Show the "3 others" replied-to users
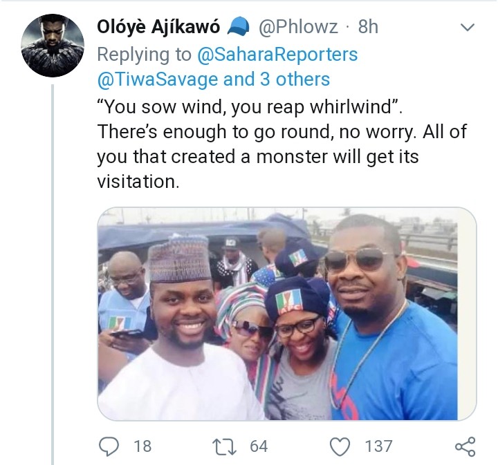The width and height of the screenshot is (498, 465). tap(294, 79)
